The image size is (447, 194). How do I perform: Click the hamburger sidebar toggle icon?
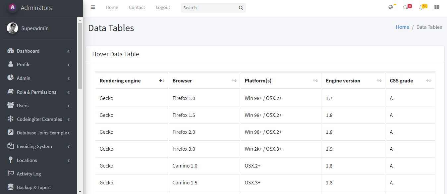[93, 7]
